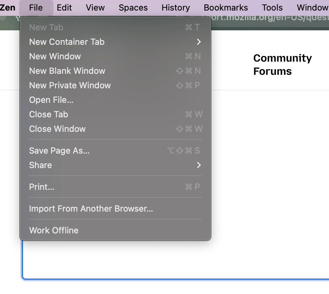Select Save Page As… option
The image size is (329, 294).
click(115, 151)
